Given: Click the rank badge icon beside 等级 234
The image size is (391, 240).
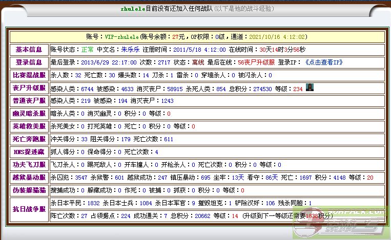Looking at the screenshot, I should pos(310,88).
